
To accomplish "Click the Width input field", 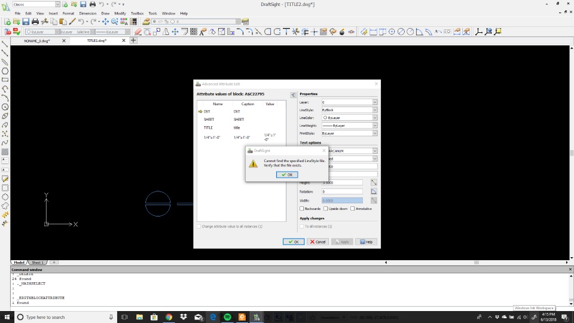I will coord(342,200).
